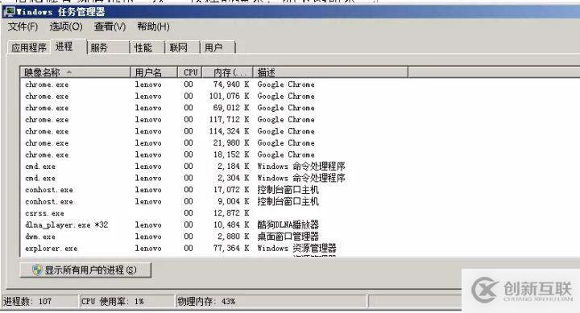Open the 查看(V) menu
580x313 pixels.
pyautogui.click(x=110, y=27)
